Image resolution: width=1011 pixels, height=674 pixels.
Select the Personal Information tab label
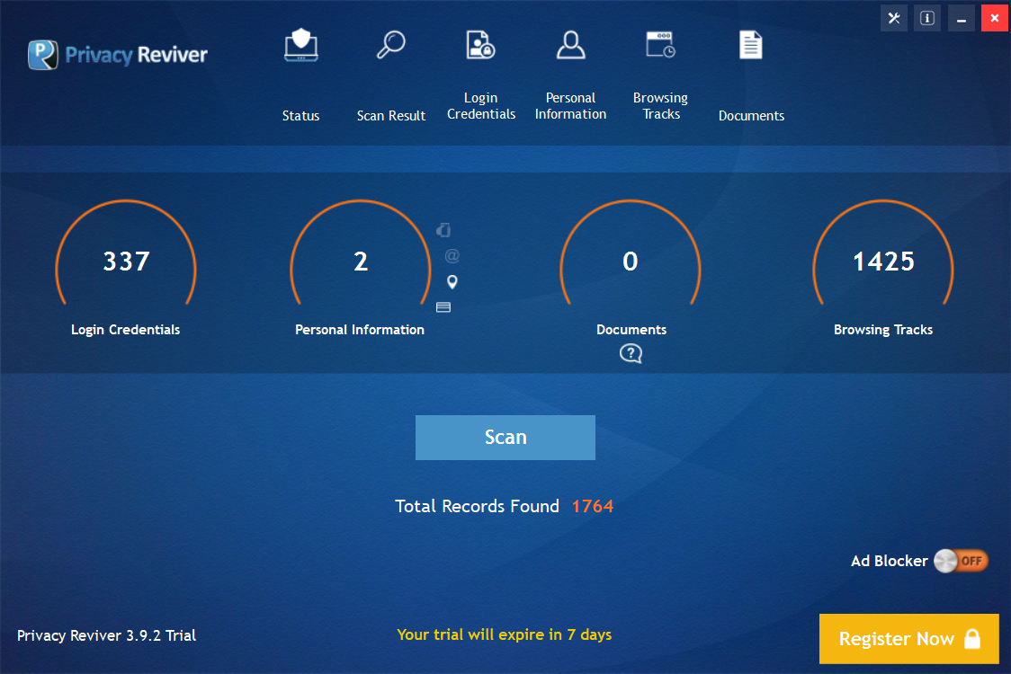570,106
